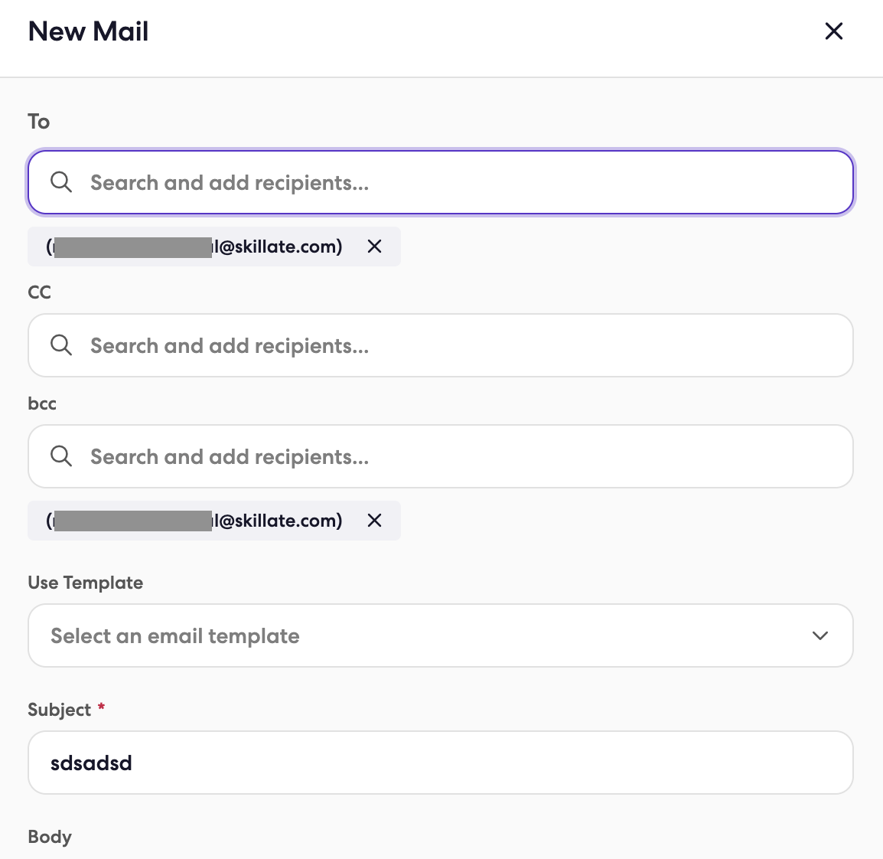
Task: Click the magnifier icon in the To field
Action: coord(60,182)
